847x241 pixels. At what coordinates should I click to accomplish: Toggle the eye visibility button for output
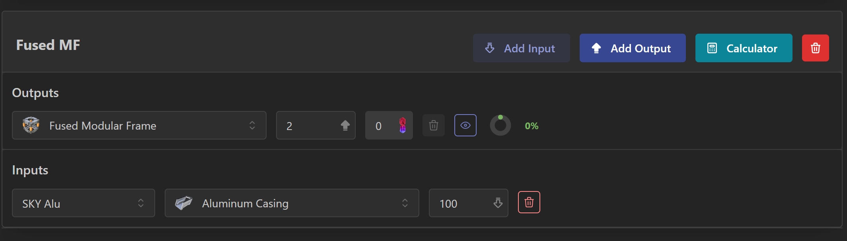pos(465,125)
